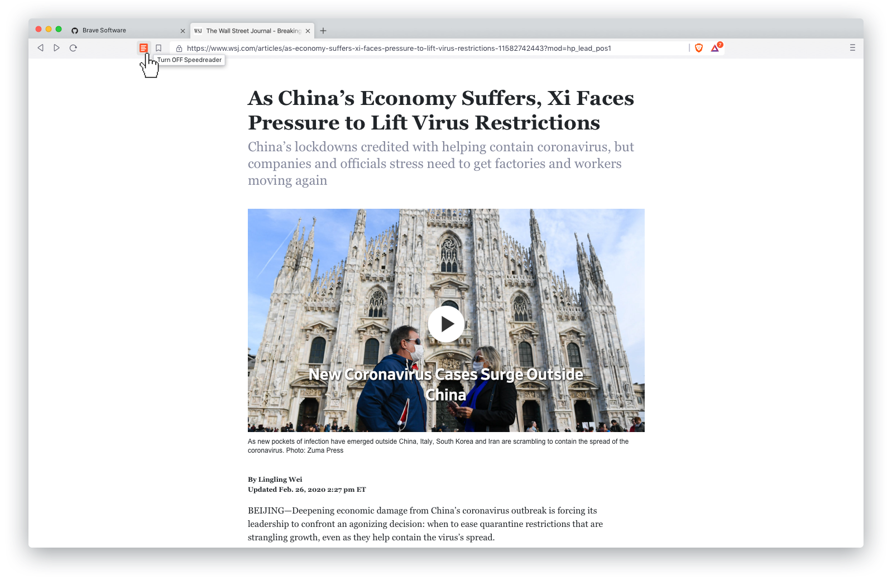Play the coronavirus cases video
Screen dimensions: 892x585
(446, 324)
